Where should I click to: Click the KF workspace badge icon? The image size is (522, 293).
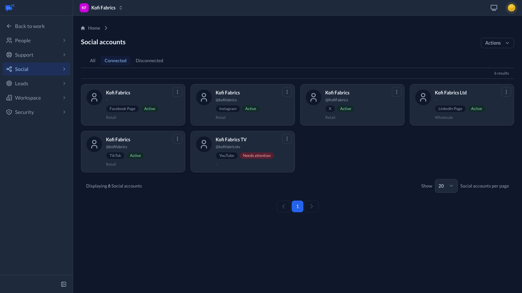coord(84,8)
